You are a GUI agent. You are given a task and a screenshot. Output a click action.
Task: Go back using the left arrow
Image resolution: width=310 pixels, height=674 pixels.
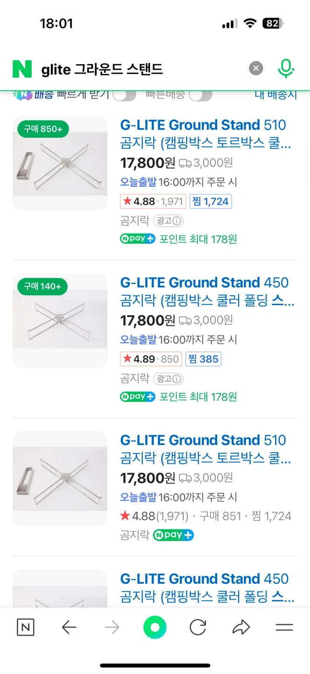[69, 627]
